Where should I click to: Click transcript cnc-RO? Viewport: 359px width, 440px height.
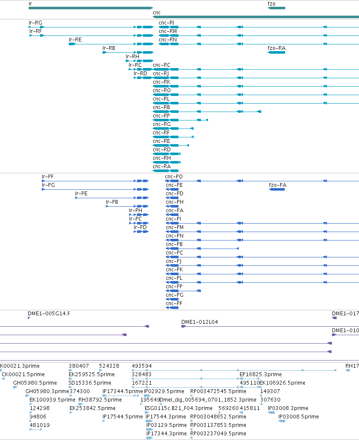(256, 95)
